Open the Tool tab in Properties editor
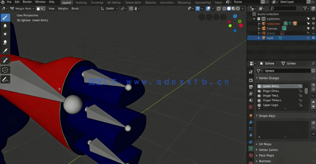Screen dimensions: 316x164 tap(251, 72)
